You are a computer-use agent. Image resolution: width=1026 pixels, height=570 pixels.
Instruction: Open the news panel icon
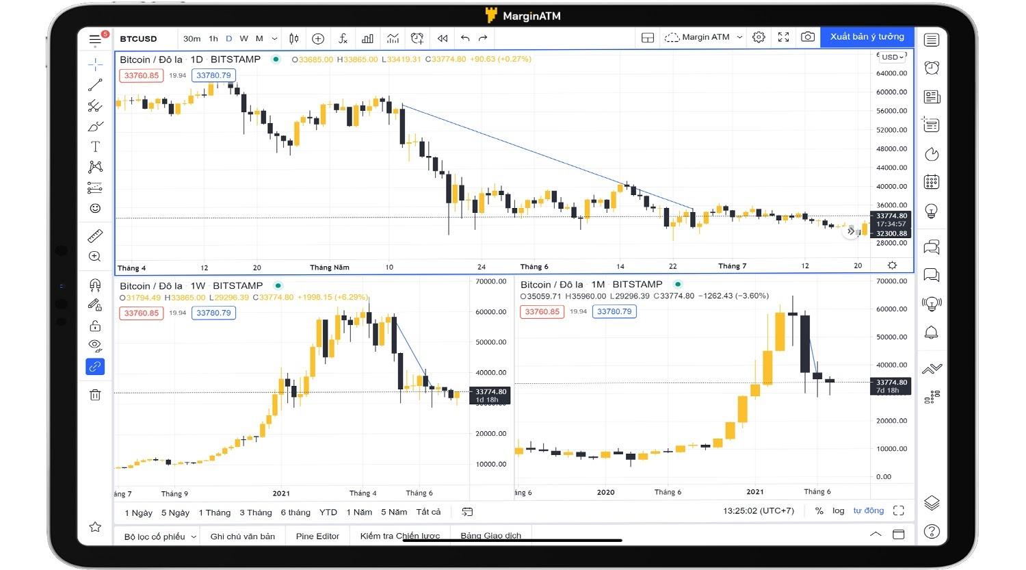pos(932,96)
